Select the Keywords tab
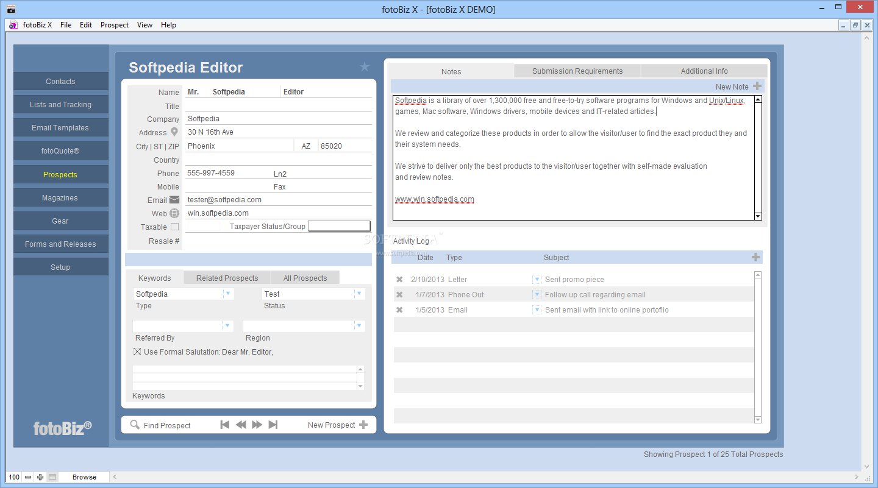This screenshot has height=488, width=878. click(x=154, y=278)
